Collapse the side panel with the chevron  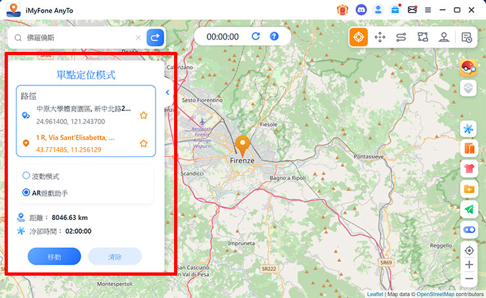point(167,93)
